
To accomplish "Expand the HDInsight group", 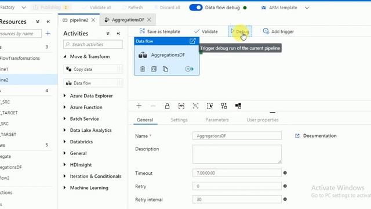I will [x=65, y=164].
